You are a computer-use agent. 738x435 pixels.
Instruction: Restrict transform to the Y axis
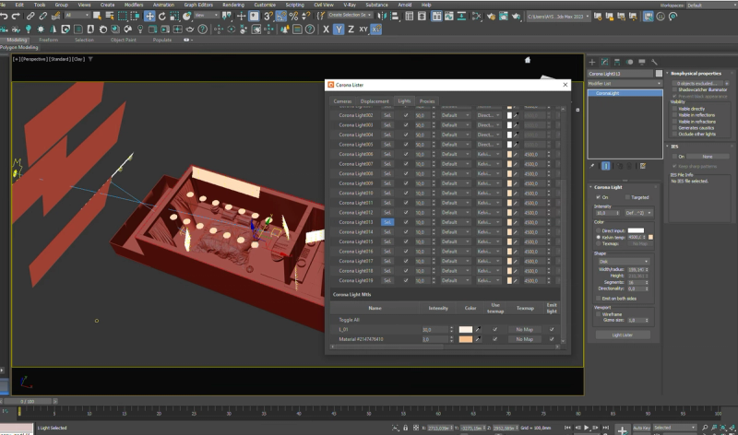pyautogui.click(x=339, y=29)
